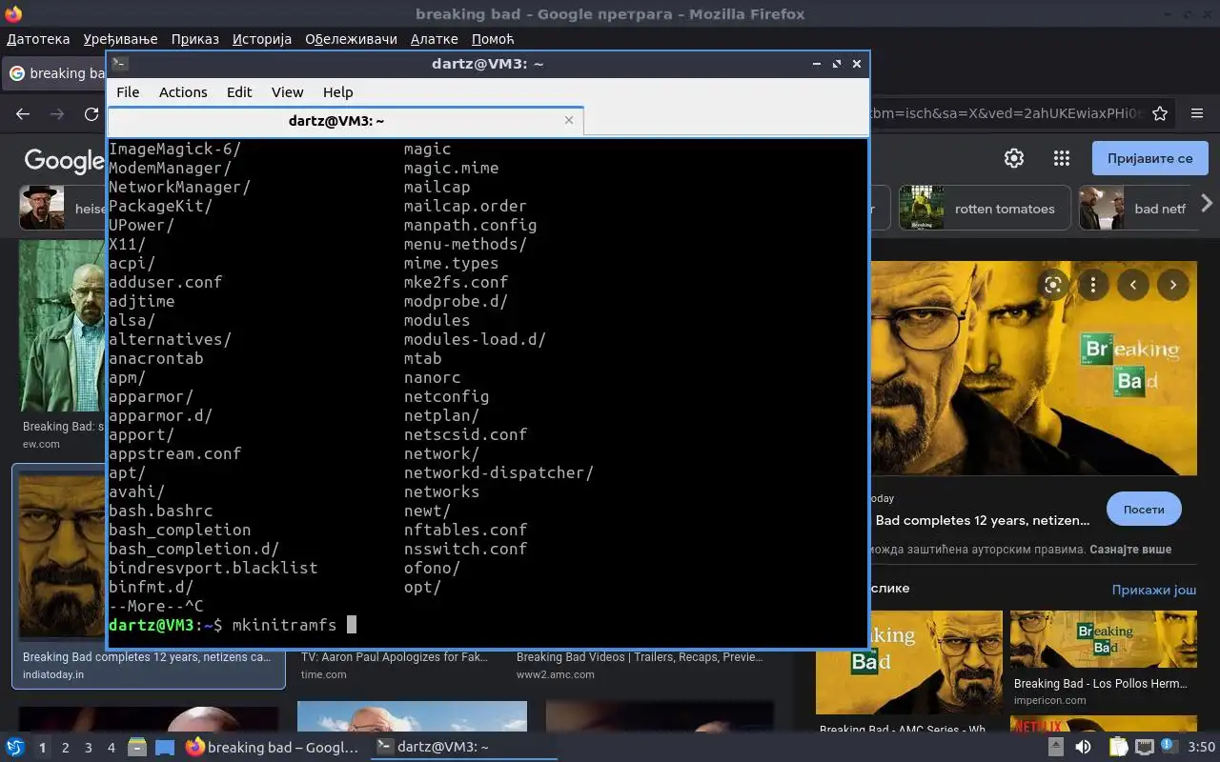Open network status tray icon
This screenshot has height=762, width=1220.
point(1144,747)
